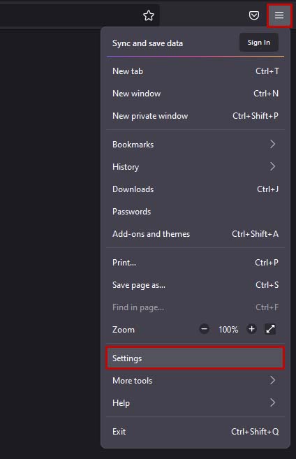The height and width of the screenshot is (459, 296).
Task: Expand the More tools submenu
Action: click(195, 381)
